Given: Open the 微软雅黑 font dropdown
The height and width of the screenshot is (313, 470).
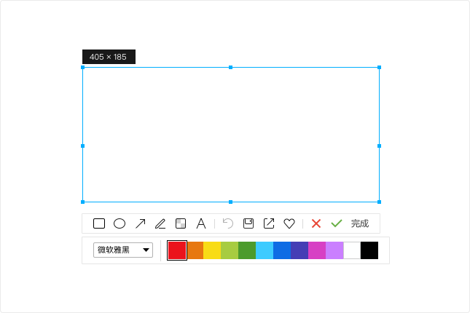Looking at the screenshot, I should tap(123, 250).
